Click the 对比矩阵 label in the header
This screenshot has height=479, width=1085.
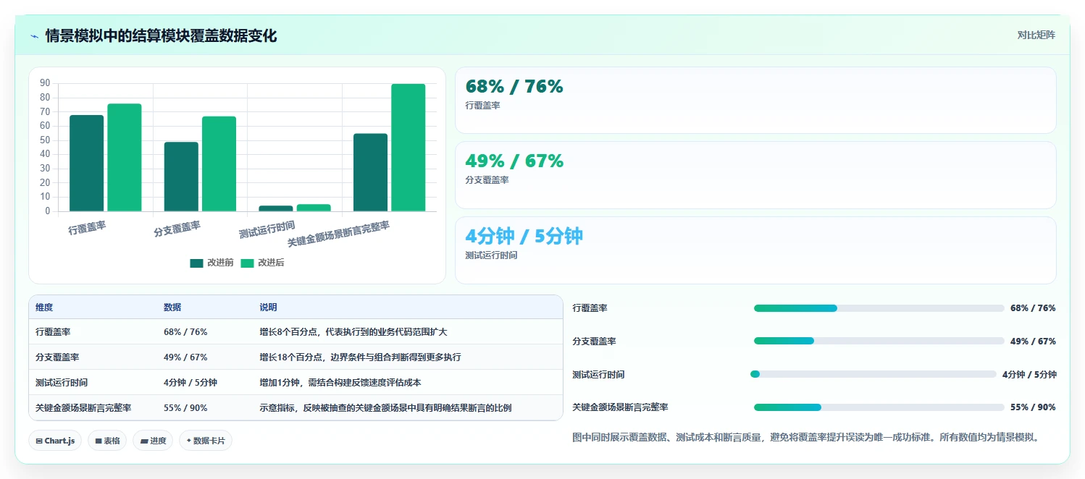coord(1036,35)
